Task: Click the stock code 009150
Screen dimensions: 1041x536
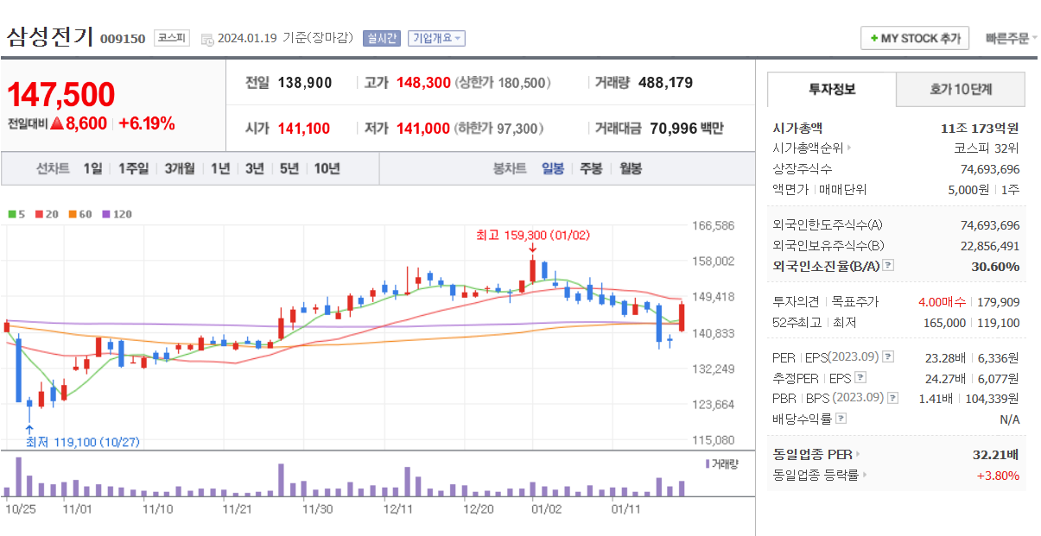Action: [123, 39]
